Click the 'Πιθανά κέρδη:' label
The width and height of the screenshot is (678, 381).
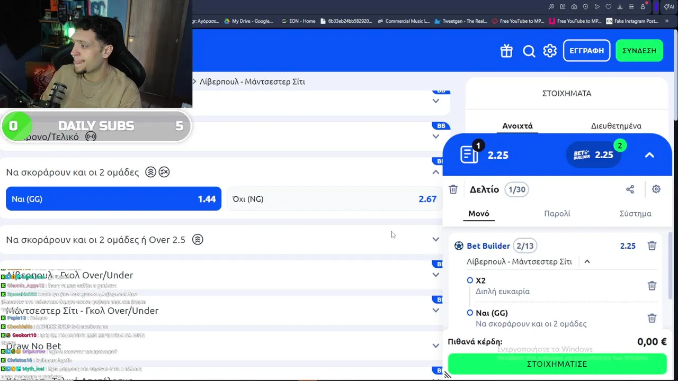tap(475, 342)
